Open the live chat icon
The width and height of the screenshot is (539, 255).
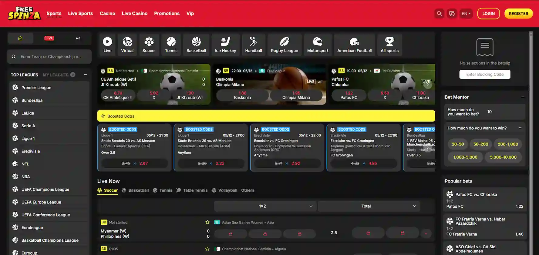point(452,14)
